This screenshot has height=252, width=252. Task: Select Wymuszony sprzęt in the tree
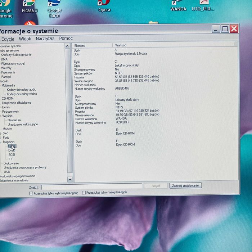coord(13,64)
